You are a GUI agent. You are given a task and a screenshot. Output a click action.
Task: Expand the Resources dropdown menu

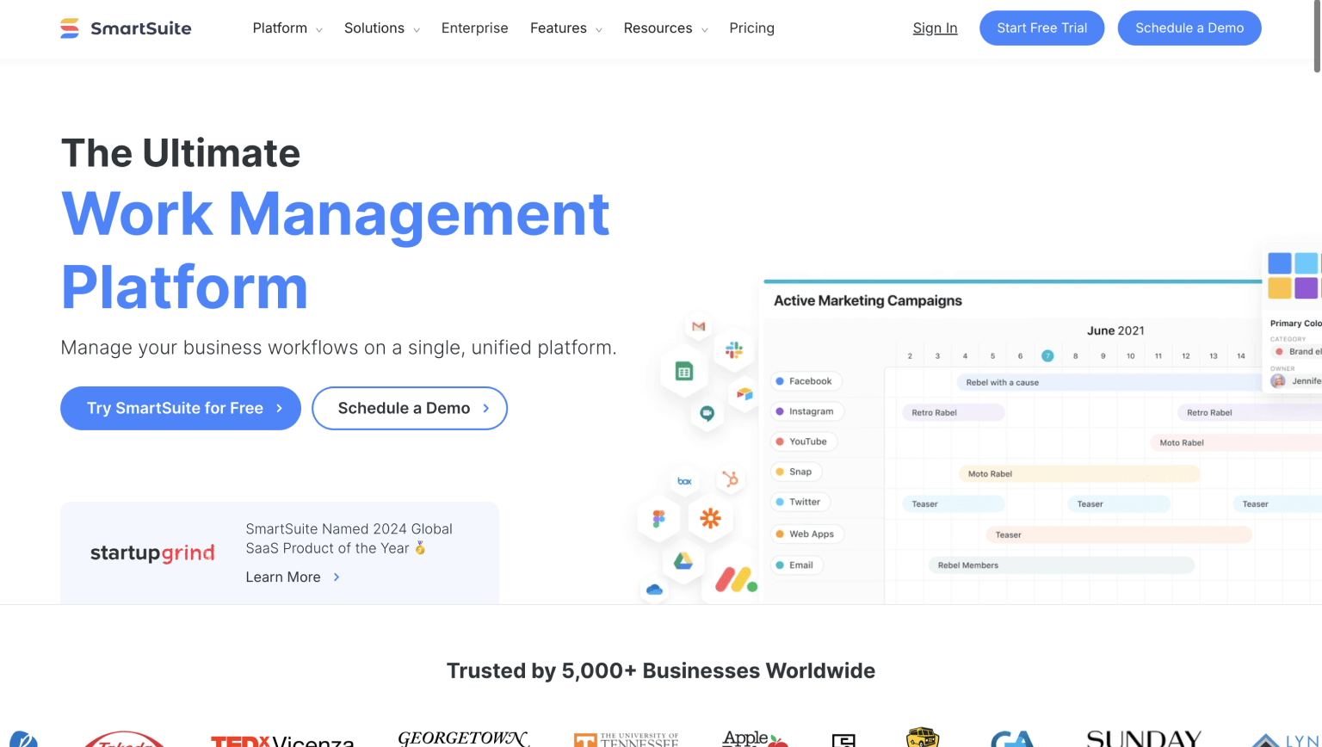666,28
